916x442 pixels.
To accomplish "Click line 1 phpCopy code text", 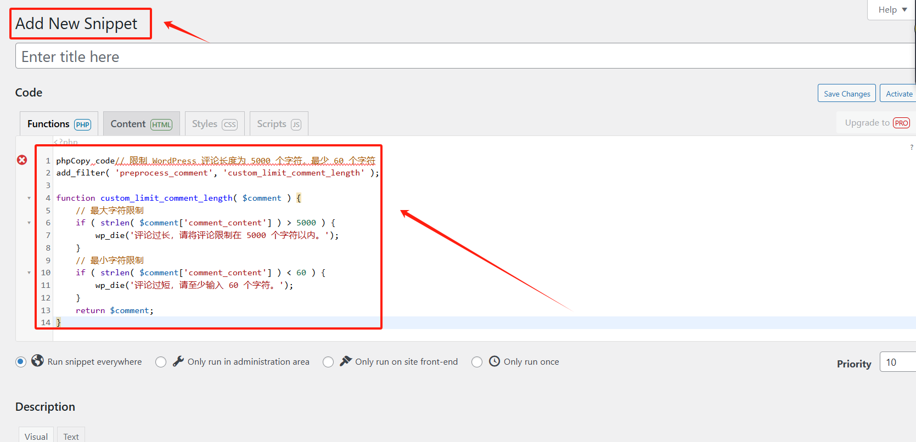I will click(216, 161).
